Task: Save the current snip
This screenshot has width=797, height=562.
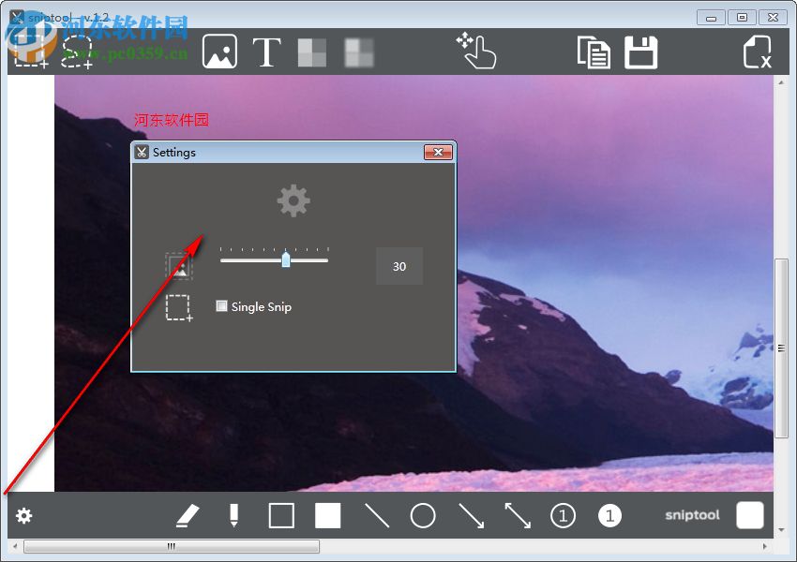Action: [642, 52]
